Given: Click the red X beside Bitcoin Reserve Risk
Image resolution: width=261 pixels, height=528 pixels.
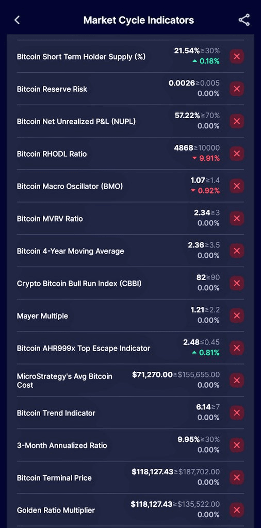Looking at the screenshot, I should [x=237, y=89].
